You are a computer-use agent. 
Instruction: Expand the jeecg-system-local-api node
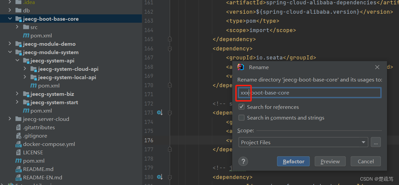click(25, 77)
